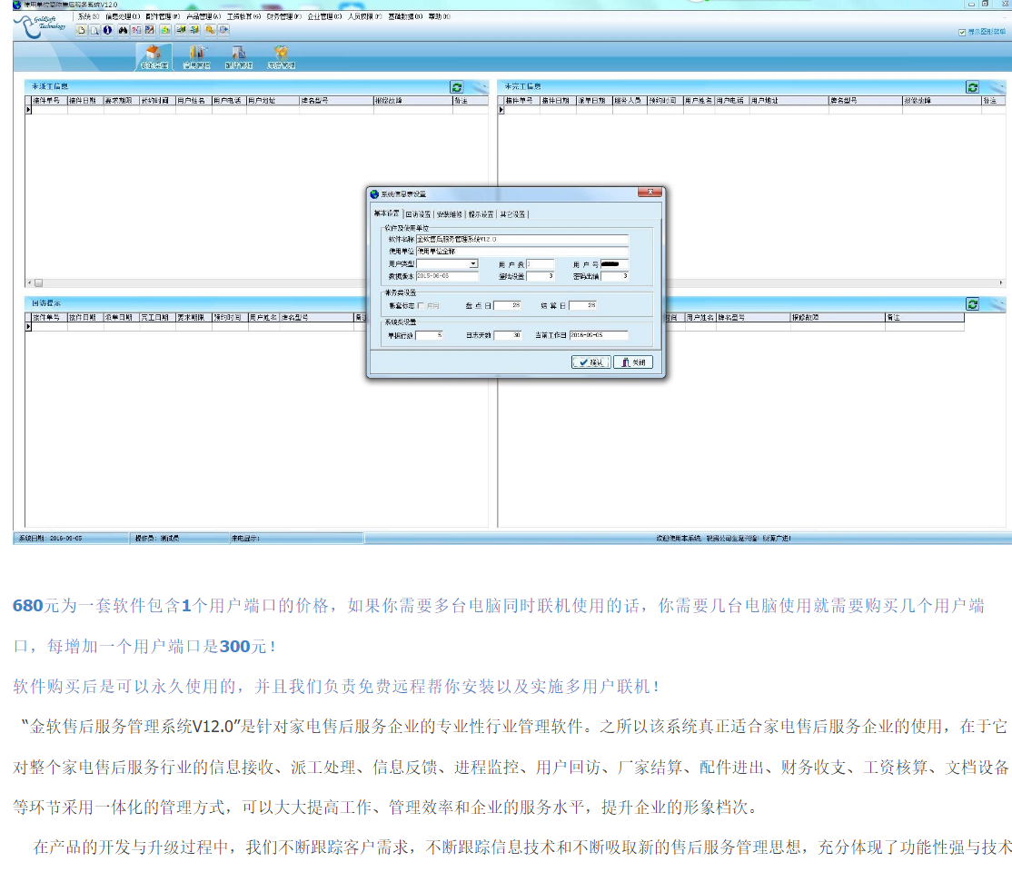Click the 操作员 status bar entry

[x=180, y=539]
